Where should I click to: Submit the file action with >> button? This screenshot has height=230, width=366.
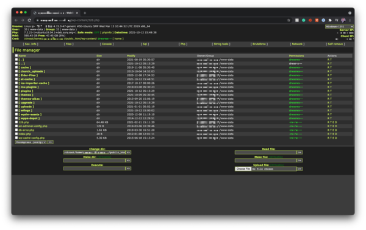click(x=50, y=142)
